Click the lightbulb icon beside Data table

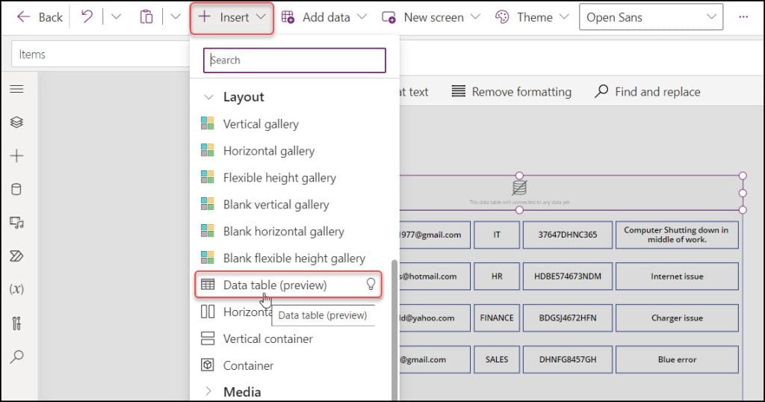(371, 285)
